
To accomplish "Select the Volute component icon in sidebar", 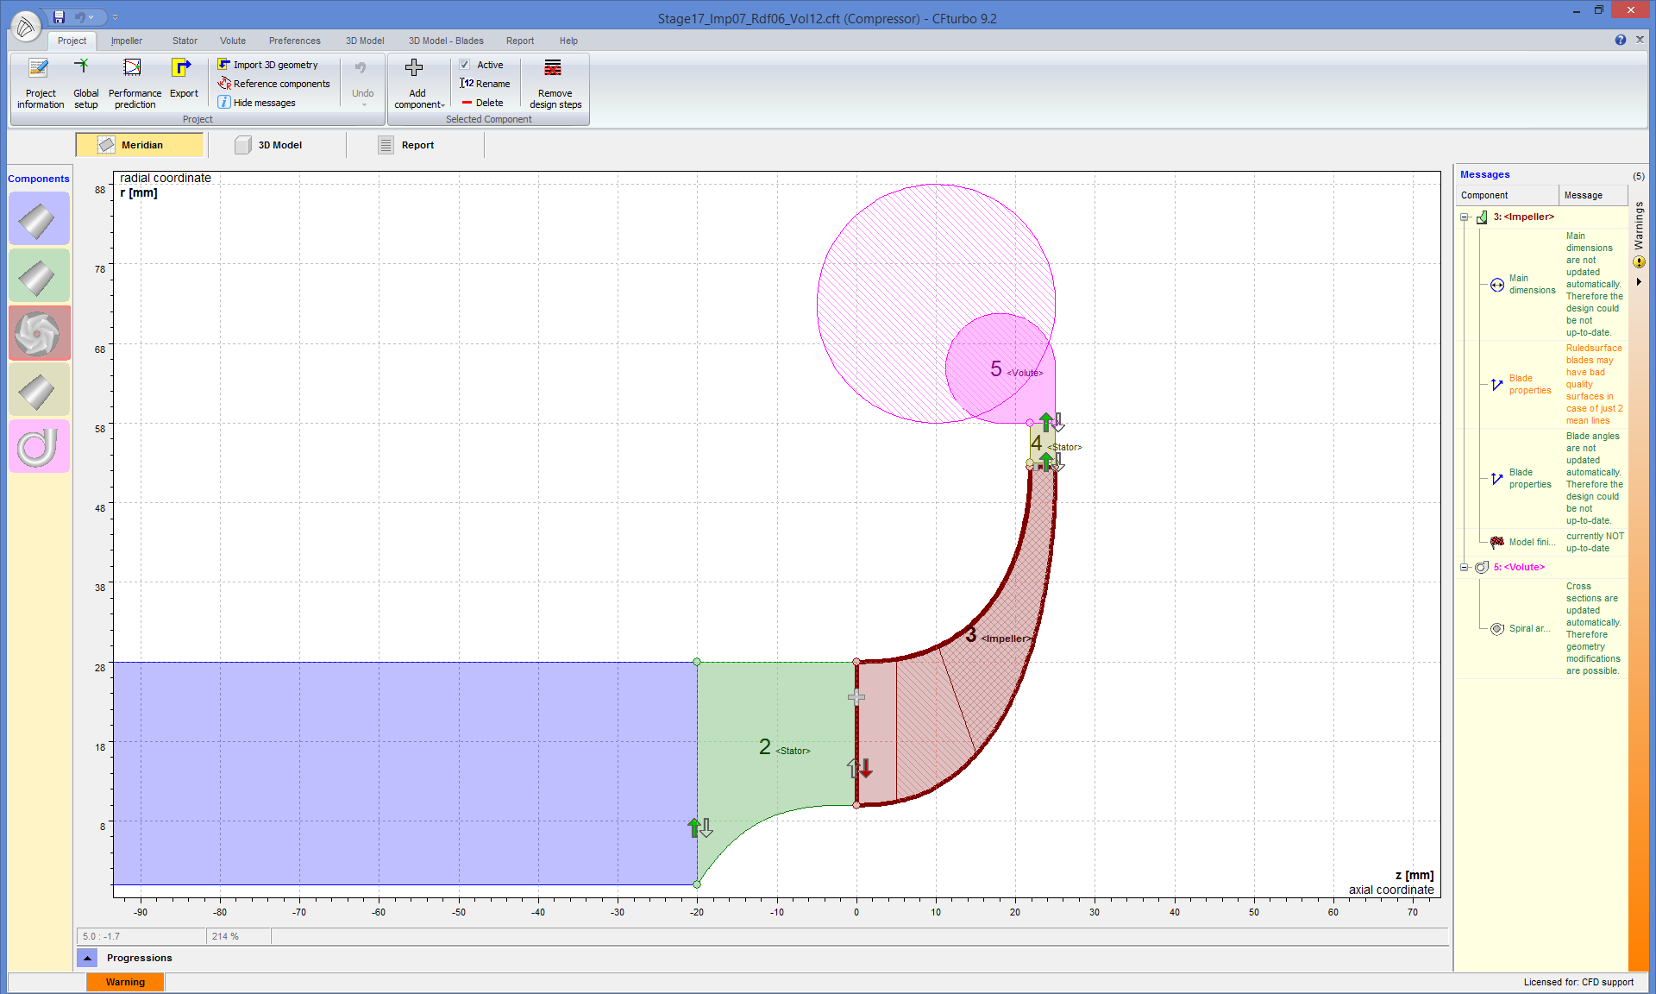I will [39, 447].
